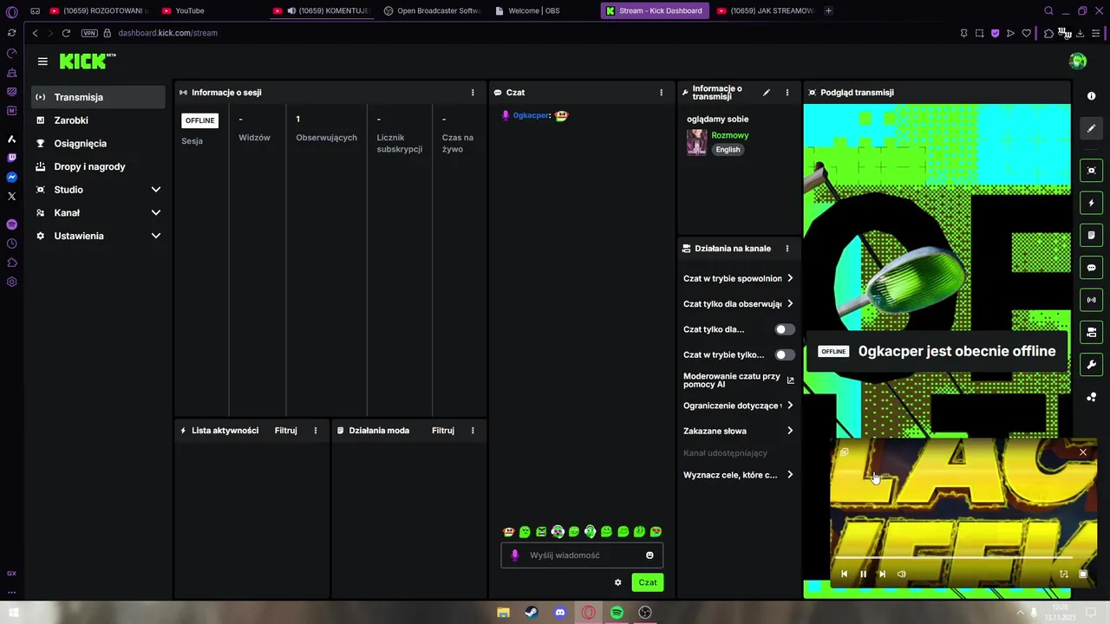
Task: Mute the pop-out video volume
Action: point(901,574)
